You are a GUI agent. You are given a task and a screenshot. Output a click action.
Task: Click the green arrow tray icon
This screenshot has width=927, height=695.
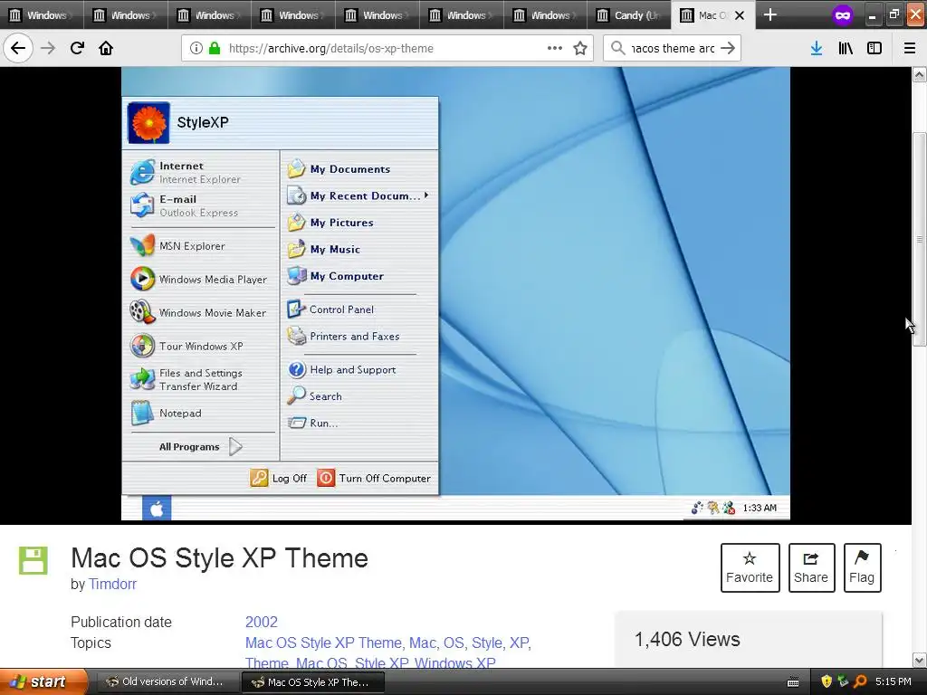pos(843,681)
